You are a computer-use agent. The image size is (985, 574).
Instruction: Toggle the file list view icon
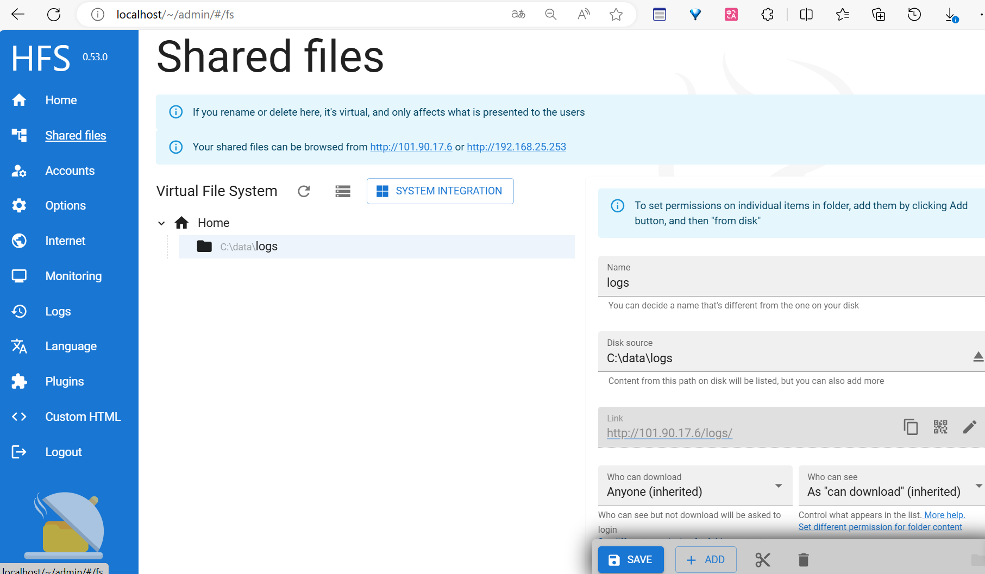pos(343,191)
